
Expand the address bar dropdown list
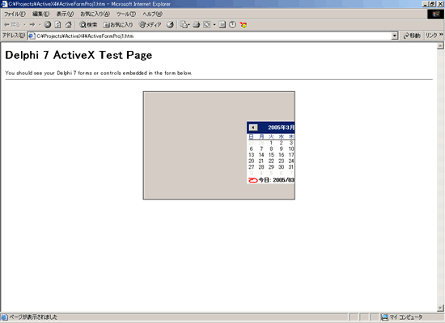(395, 36)
